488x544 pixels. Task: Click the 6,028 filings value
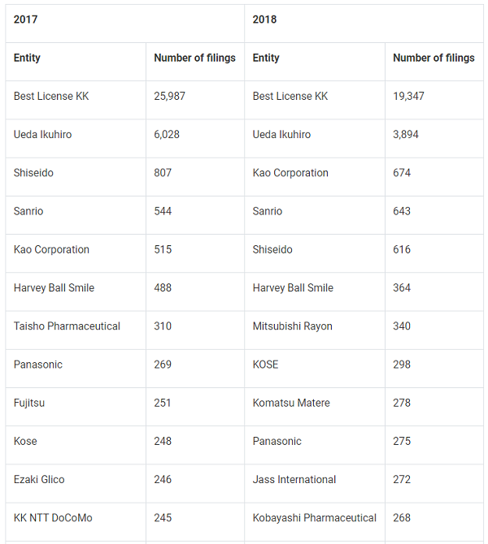[x=167, y=134]
